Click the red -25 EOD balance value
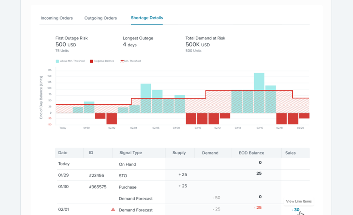353x215 pixels. click(x=257, y=208)
